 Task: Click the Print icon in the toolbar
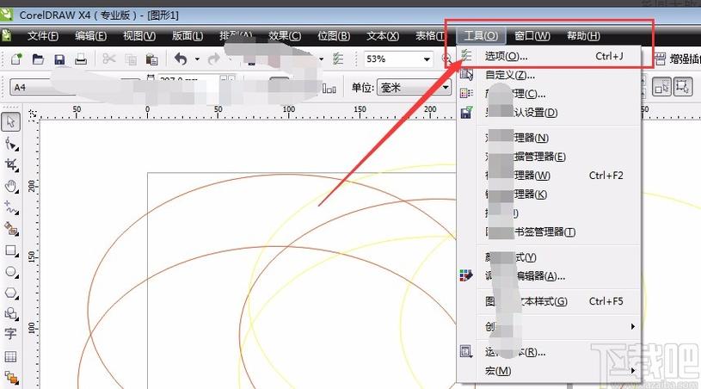point(81,59)
